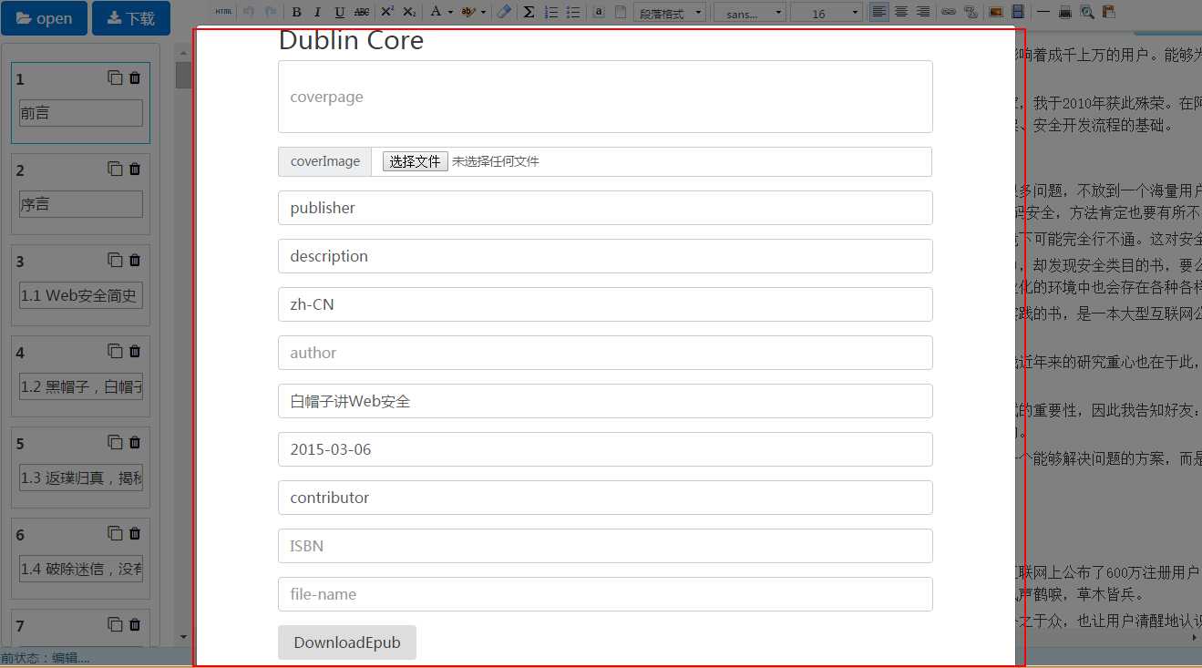
Task: Focus the description field
Action: pyautogui.click(x=605, y=256)
